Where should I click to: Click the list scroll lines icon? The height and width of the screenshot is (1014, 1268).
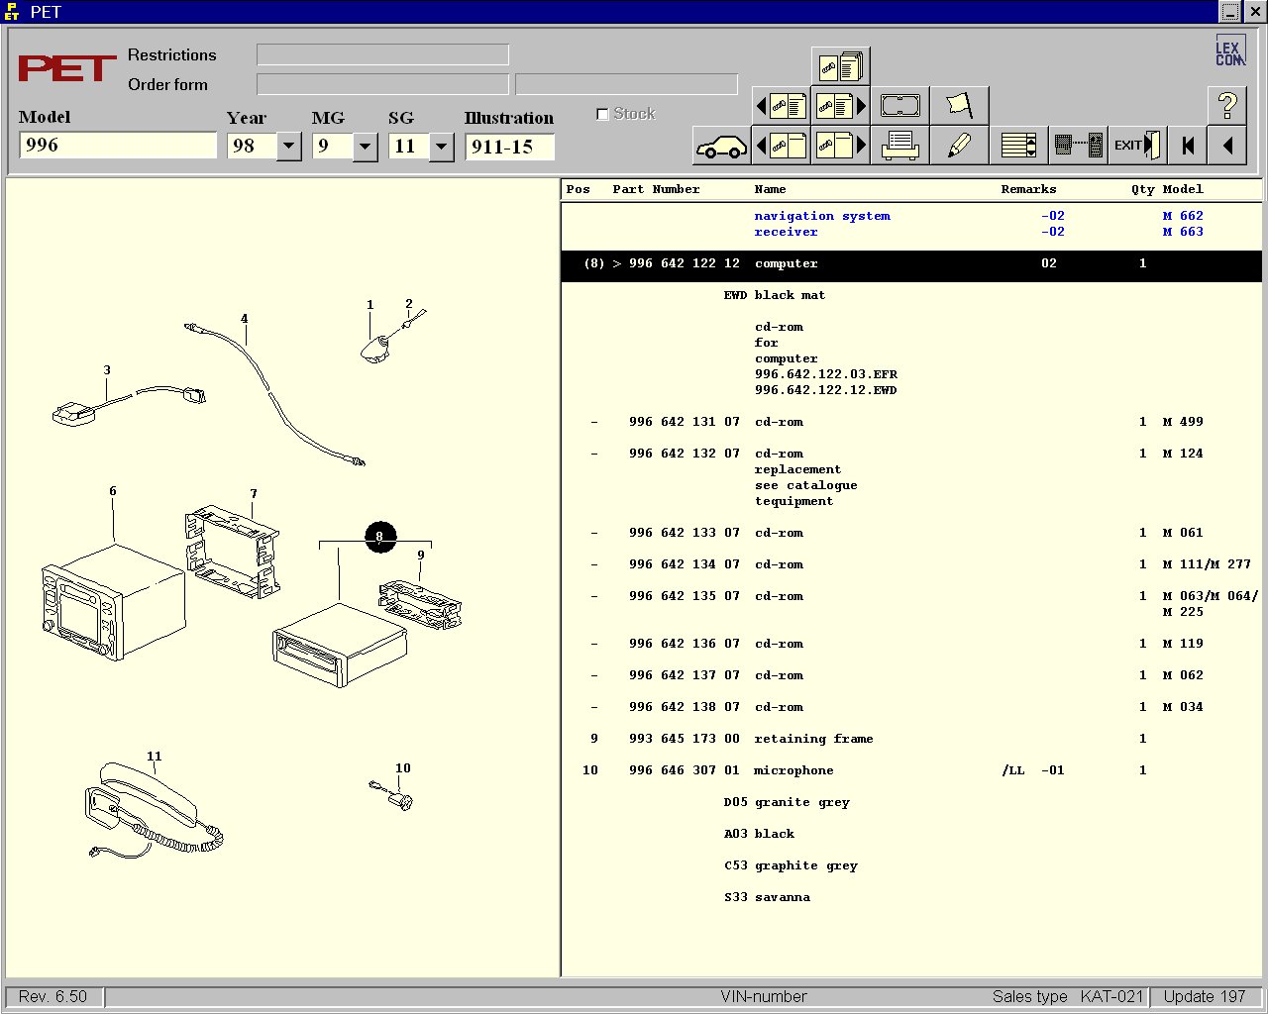[x=1018, y=146]
